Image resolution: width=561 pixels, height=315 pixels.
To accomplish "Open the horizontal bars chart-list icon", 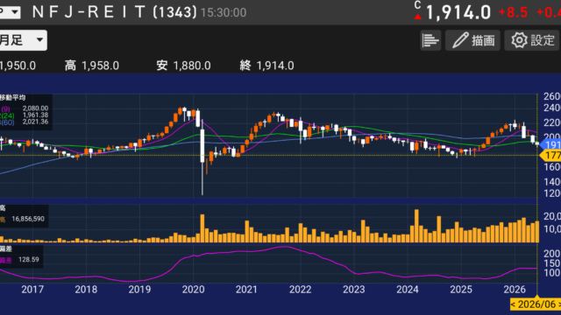I will click(x=430, y=40).
